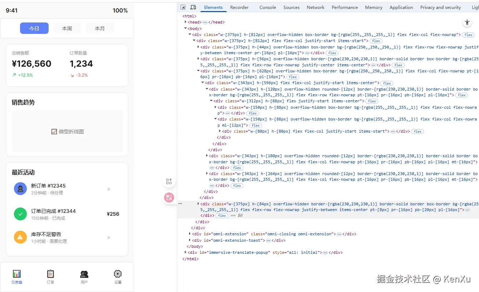Screen dimensions: 479x292
Task: Toggle the device toolbar icon
Action: tap(193, 7)
